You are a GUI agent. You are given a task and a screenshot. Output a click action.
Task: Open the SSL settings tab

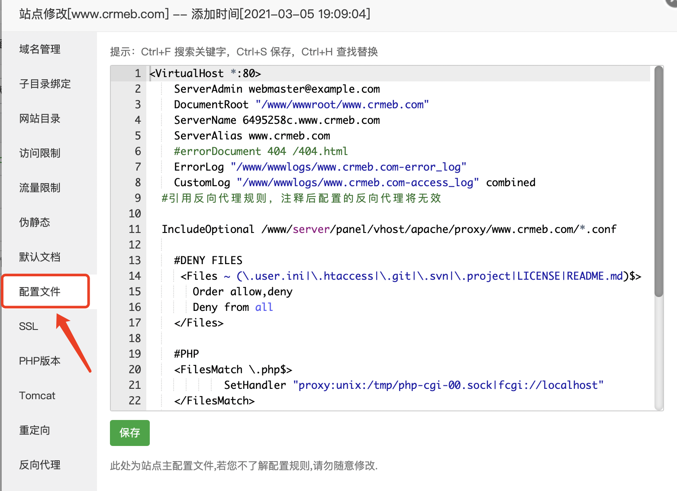tap(29, 326)
